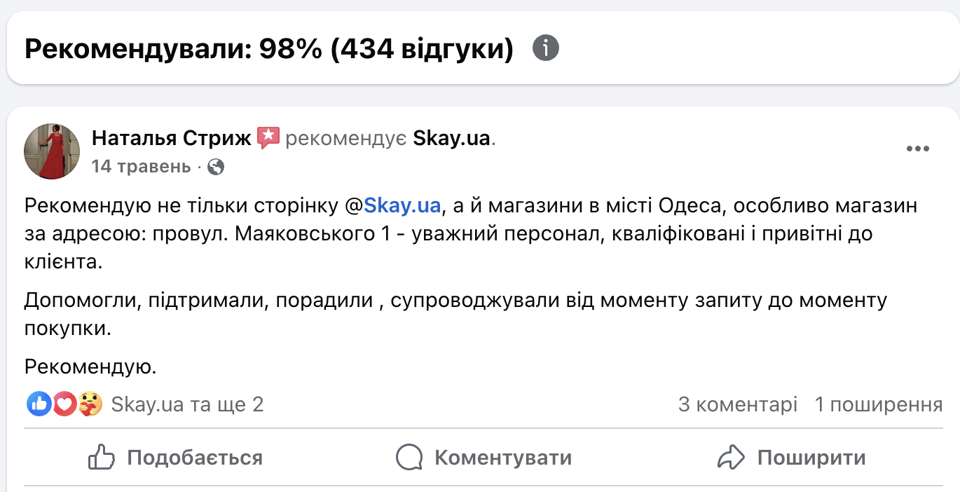960x492 pixels.
Task: Click the share arrow icon
Action: (x=731, y=458)
